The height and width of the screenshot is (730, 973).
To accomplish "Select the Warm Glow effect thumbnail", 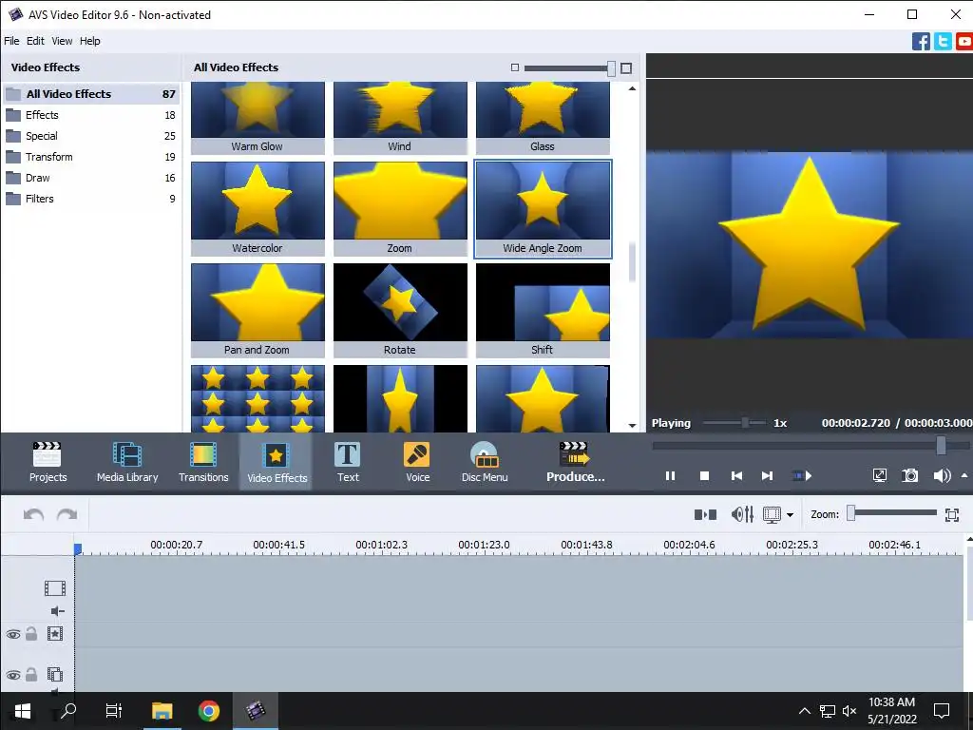I will point(258,118).
